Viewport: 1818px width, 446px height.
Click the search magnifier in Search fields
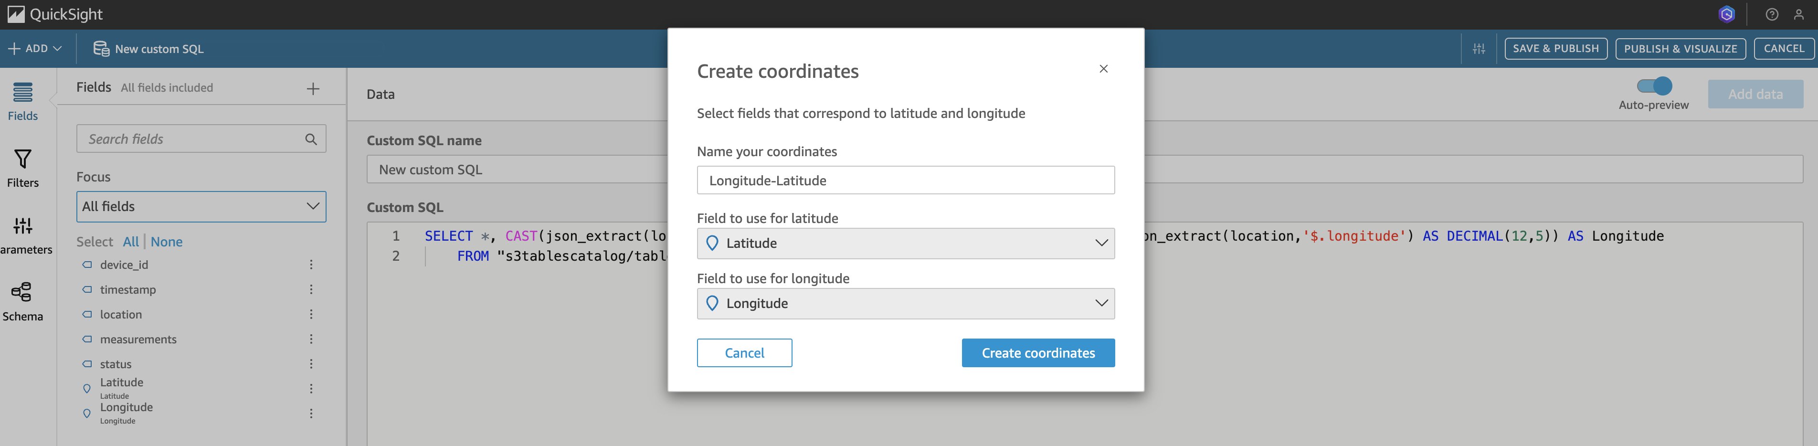(310, 139)
